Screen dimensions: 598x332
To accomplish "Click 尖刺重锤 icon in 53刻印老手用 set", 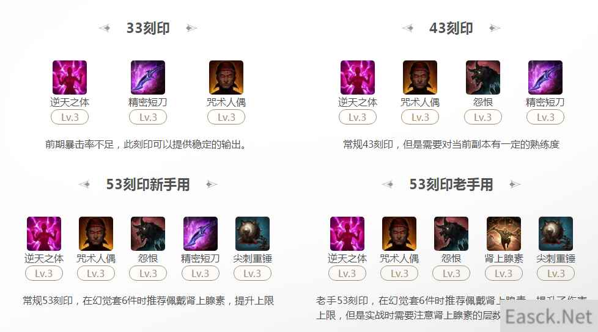I will pyautogui.click(x=556, y=234).
